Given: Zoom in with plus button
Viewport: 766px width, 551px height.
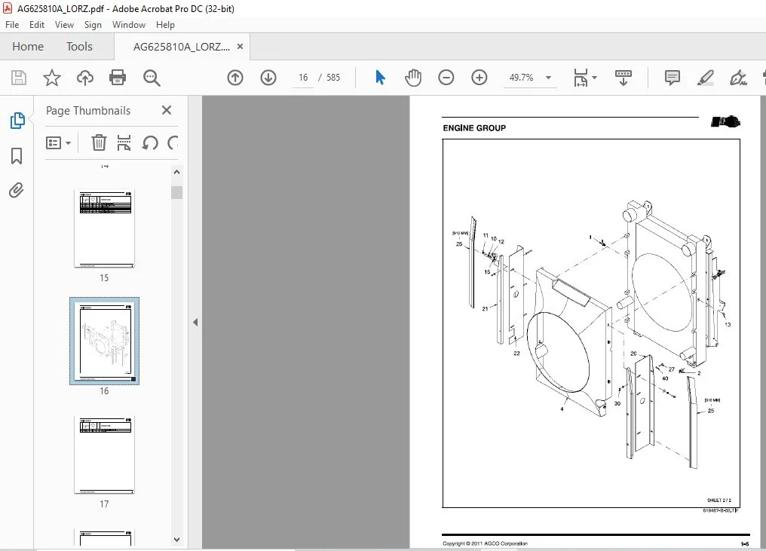Looking at the screenshot, I should coord(480,78).
